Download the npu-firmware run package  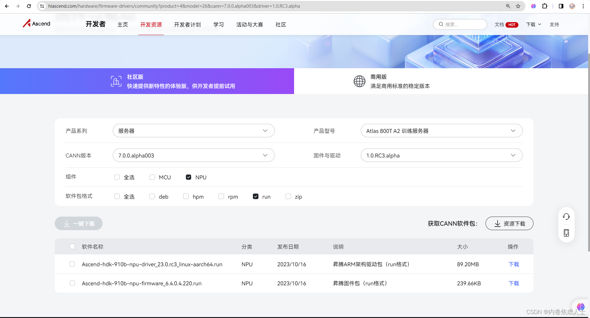[x=514, y=283]
